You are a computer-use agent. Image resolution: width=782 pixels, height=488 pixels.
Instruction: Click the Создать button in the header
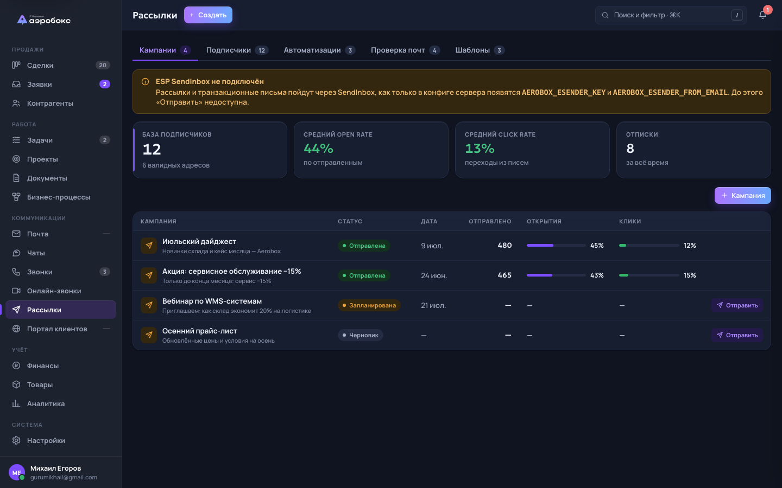(208, 15)
